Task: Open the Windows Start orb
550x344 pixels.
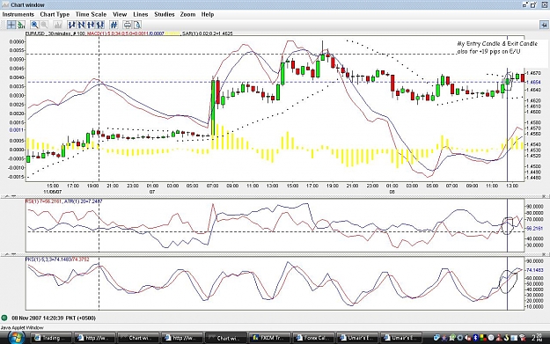Action: click(x=15, y=337)
